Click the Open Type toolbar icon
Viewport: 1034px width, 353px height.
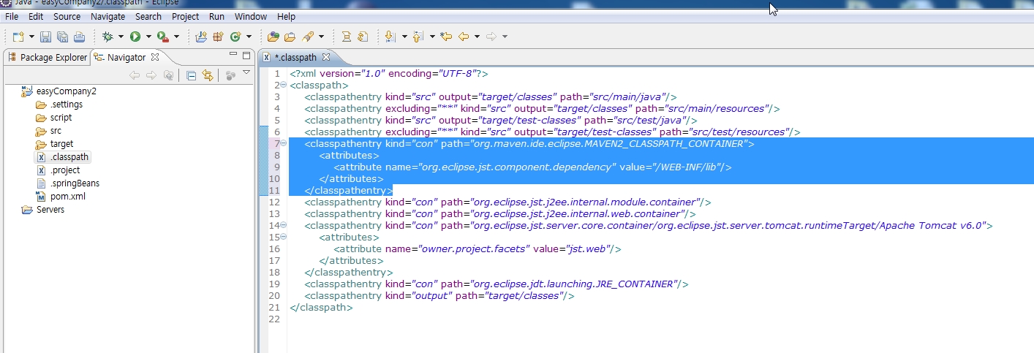point(273,37)
